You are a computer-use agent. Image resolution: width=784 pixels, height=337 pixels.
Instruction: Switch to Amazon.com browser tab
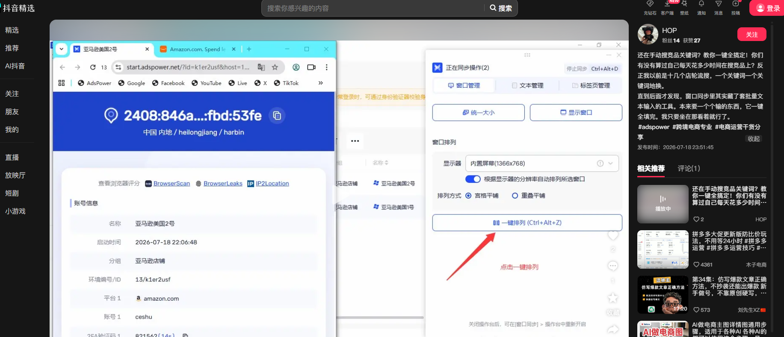198,49
